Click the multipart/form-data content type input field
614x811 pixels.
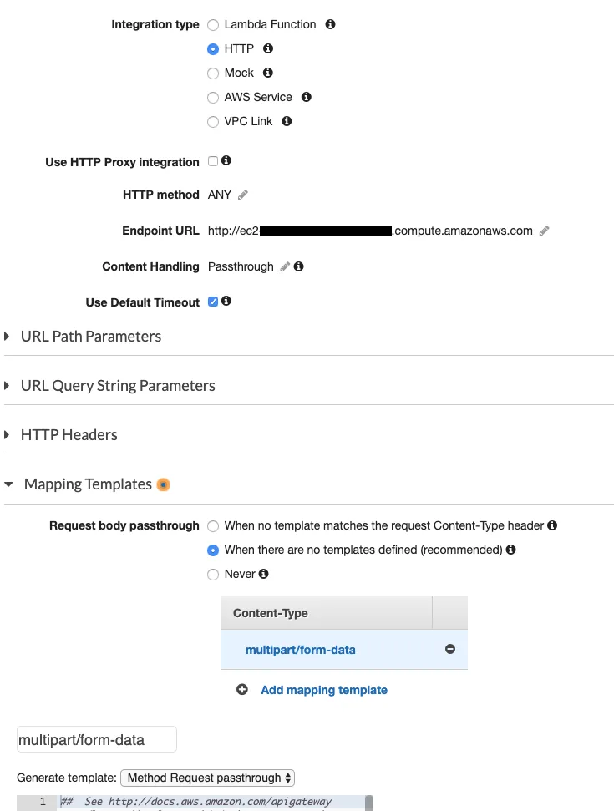(96, 739)
